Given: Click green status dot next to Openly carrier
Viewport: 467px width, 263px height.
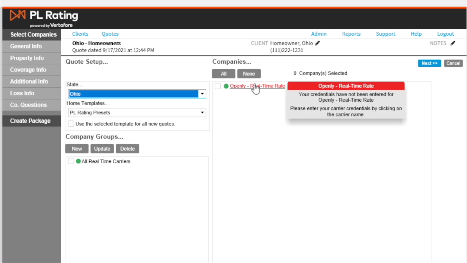Looking at the screenshot, I should (x=226, y=86).
